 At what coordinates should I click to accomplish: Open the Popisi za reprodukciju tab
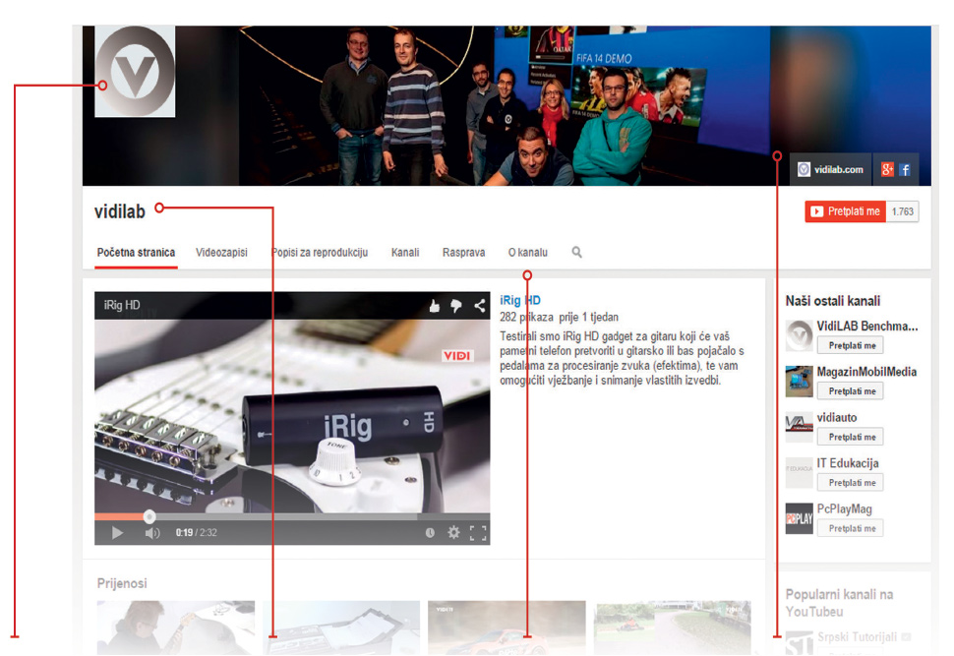[x=320, y=253]
